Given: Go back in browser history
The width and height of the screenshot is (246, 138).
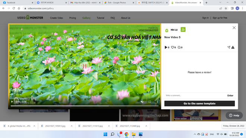Looking at the screenshot, I should click(3, 8).
